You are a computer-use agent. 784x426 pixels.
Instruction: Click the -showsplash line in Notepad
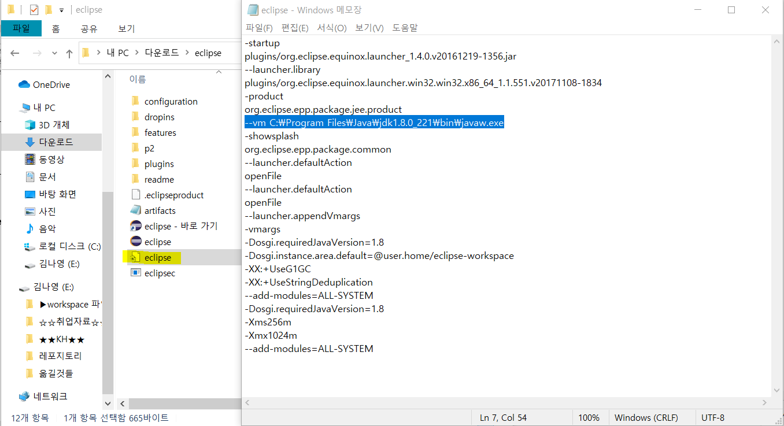[x=272, y=136]
